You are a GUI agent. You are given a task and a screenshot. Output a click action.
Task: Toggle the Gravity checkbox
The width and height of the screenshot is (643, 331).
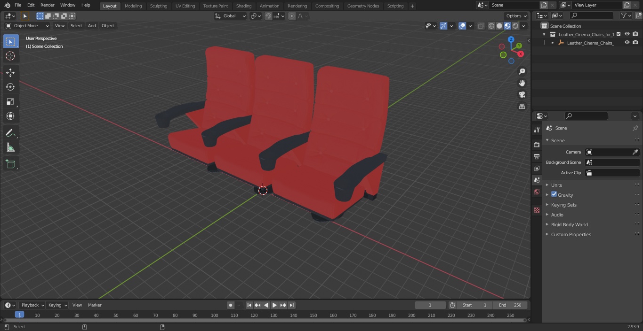click(554, 194)
